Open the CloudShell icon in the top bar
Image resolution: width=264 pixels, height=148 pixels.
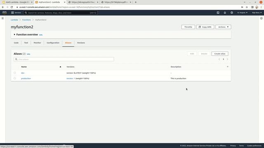218,13
